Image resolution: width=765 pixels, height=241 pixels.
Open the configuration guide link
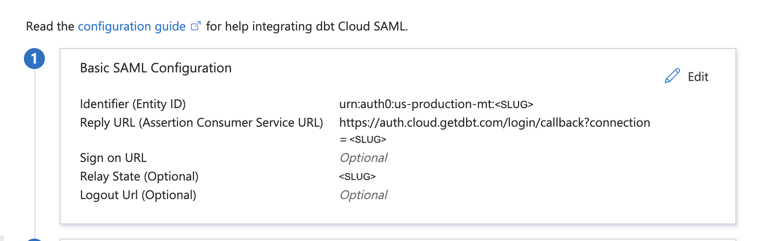(x=131, y=26)
